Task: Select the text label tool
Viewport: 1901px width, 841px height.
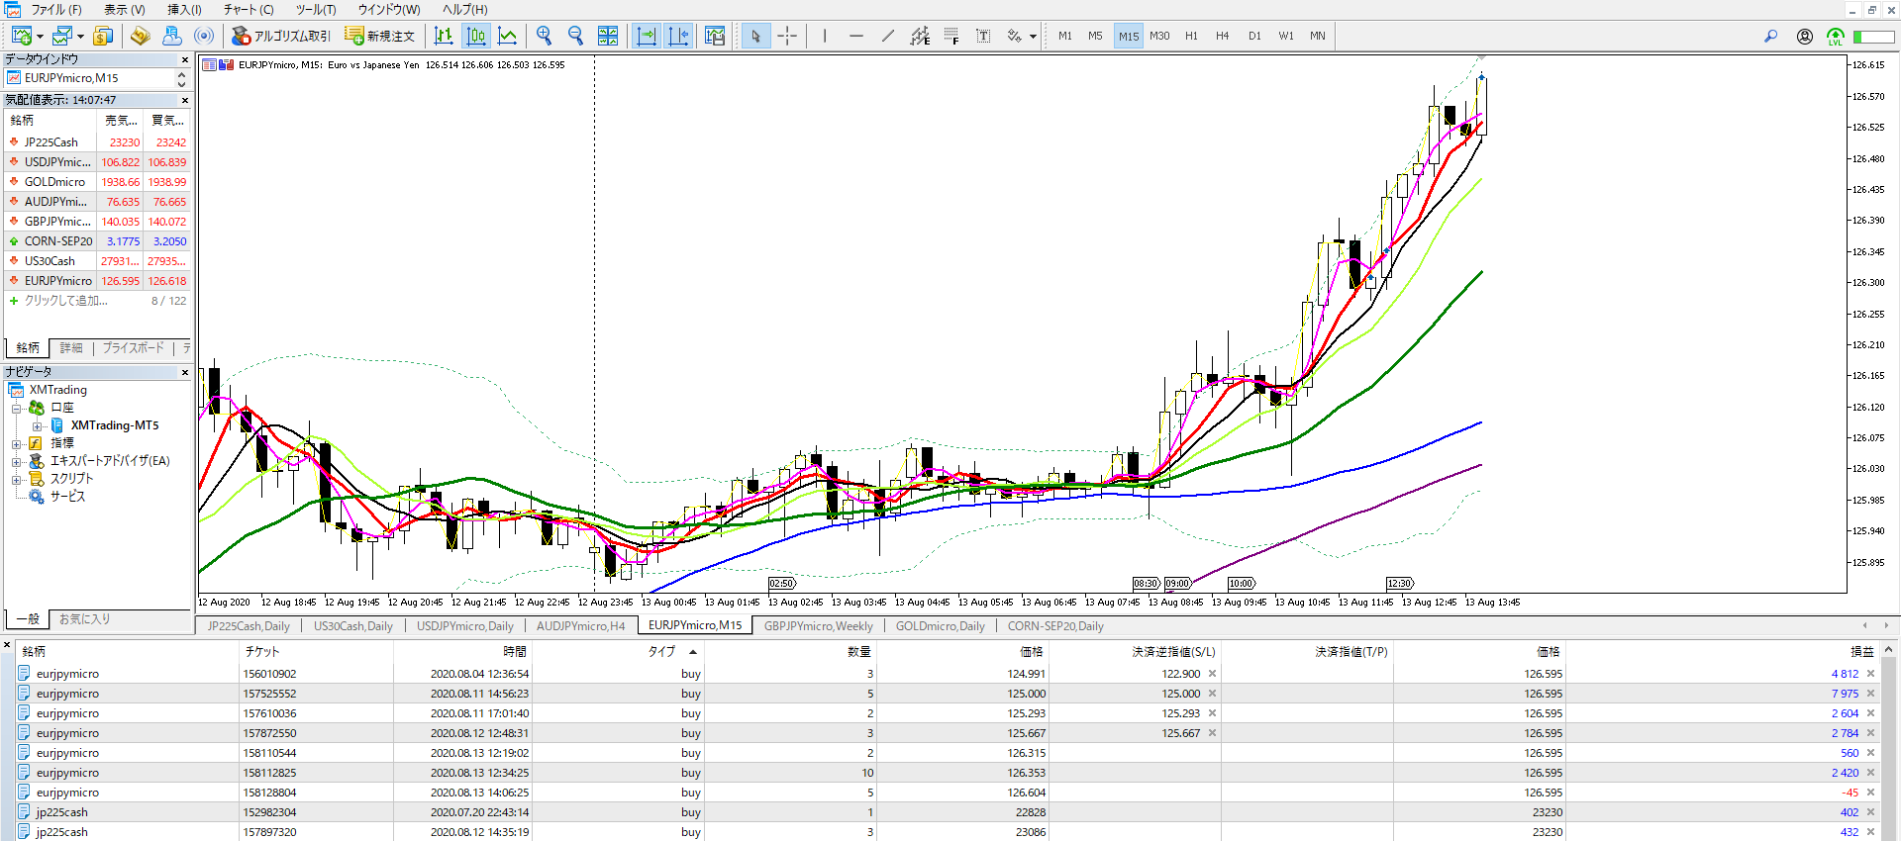Action: pos(983,36)
